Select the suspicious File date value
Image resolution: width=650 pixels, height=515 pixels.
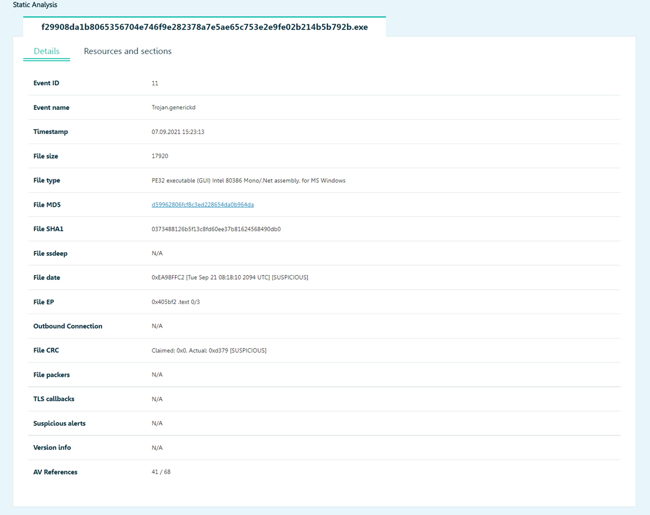230,278
